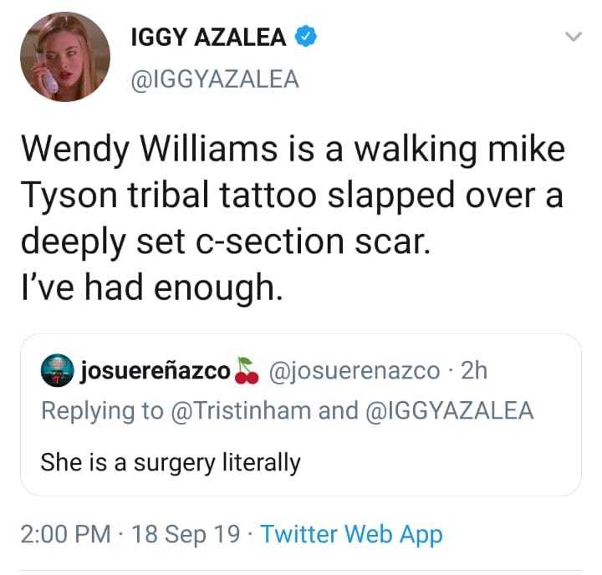This screenshot has height=575, width=602.
Task: Click "I've had enough." line of tweet
Action: point(152,287)
